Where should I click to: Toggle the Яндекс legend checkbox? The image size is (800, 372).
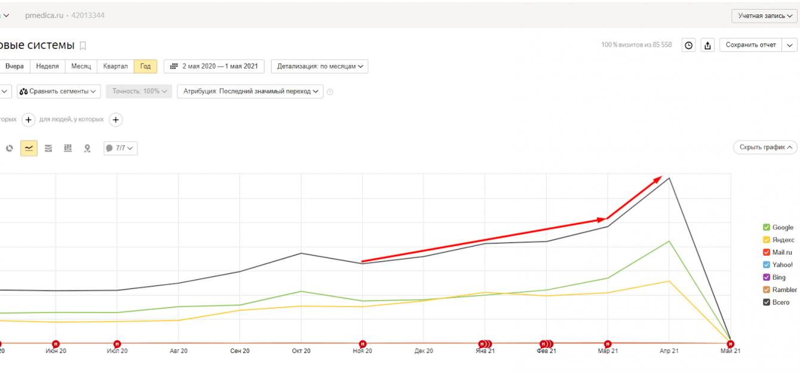767,240
